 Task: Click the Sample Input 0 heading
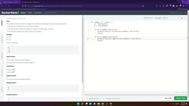11,83
